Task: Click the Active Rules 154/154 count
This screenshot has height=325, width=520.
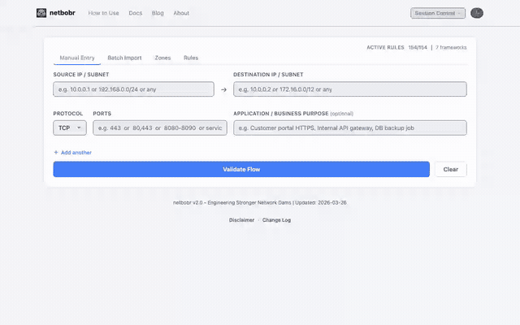Action: tap(397, 47)
